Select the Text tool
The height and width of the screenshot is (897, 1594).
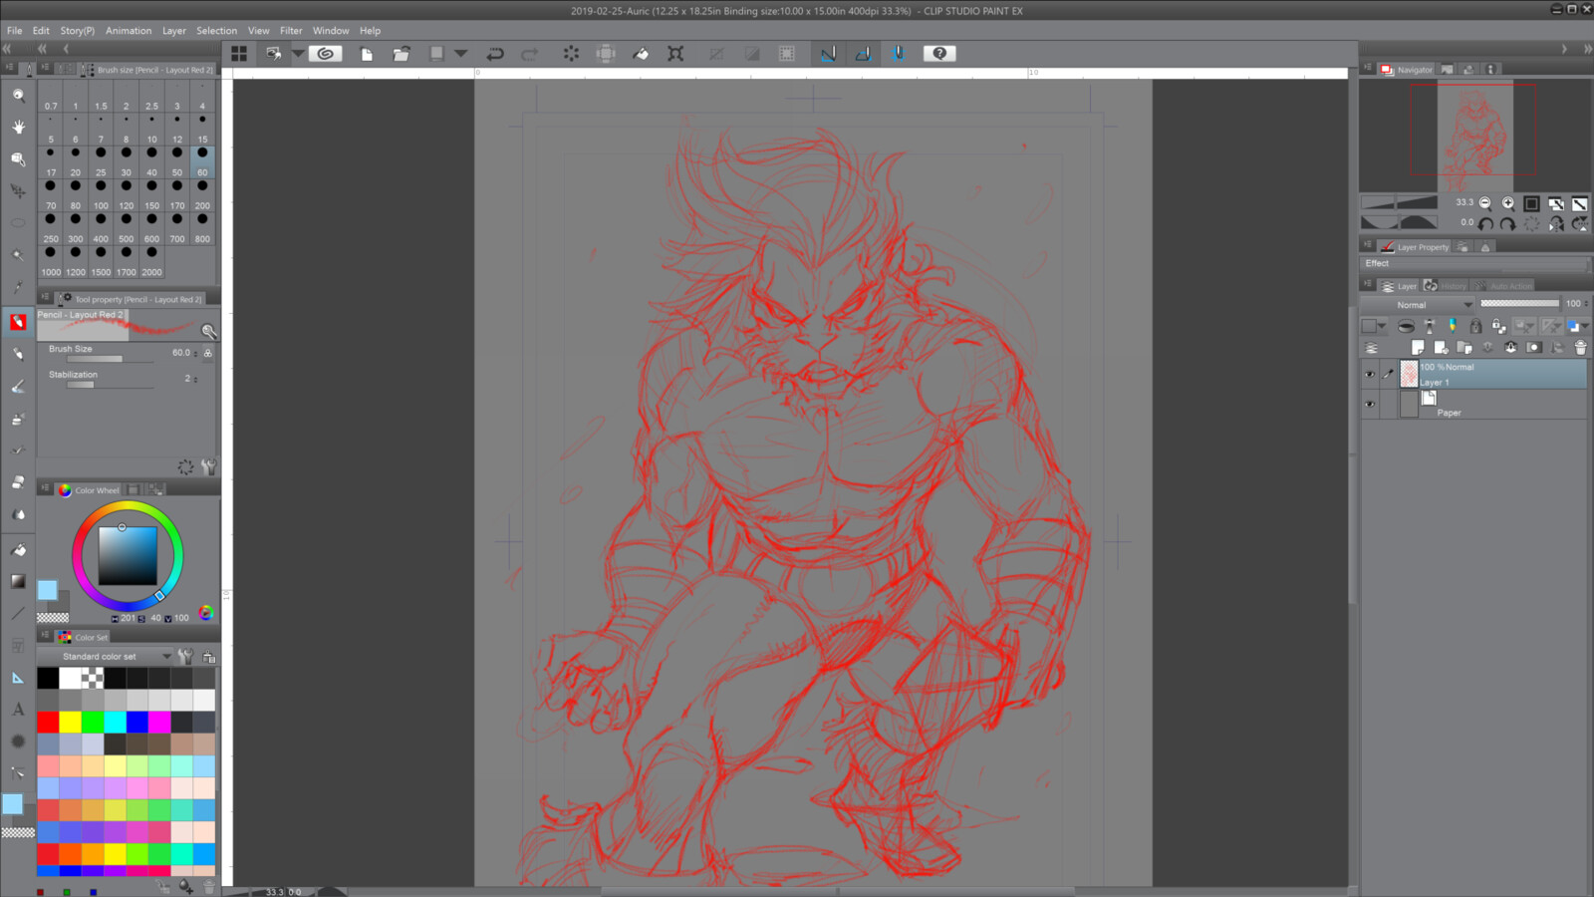pos(18,710)
